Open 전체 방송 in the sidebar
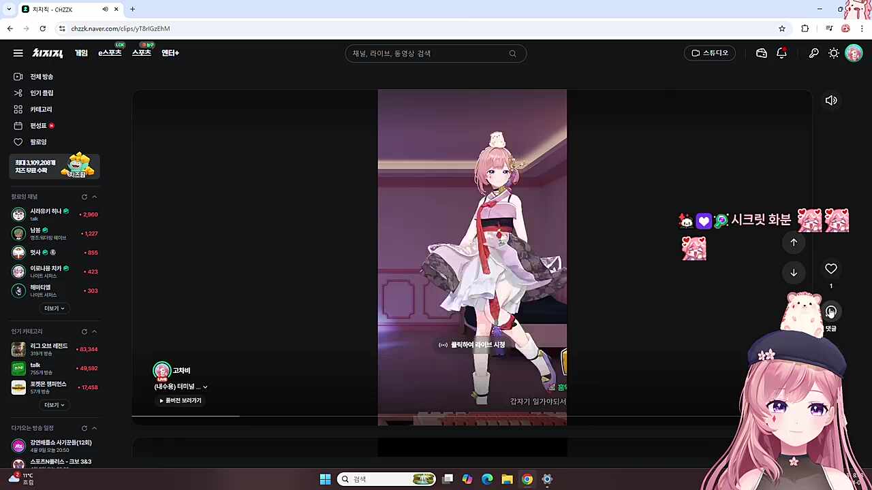The width and height of the screenshot is (872, 490). click(42, 77)
